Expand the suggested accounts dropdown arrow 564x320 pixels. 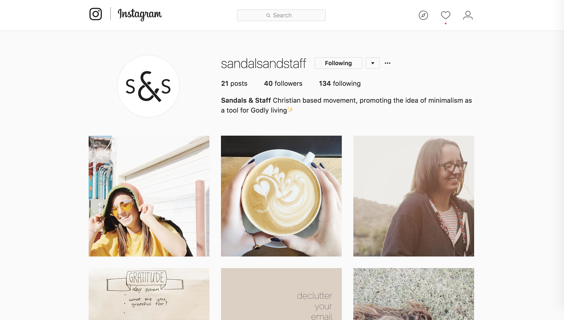[372, 63]
